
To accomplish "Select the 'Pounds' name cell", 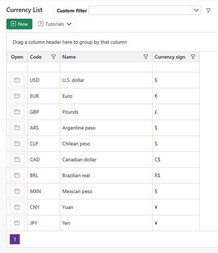I will (x=106, y=112).
